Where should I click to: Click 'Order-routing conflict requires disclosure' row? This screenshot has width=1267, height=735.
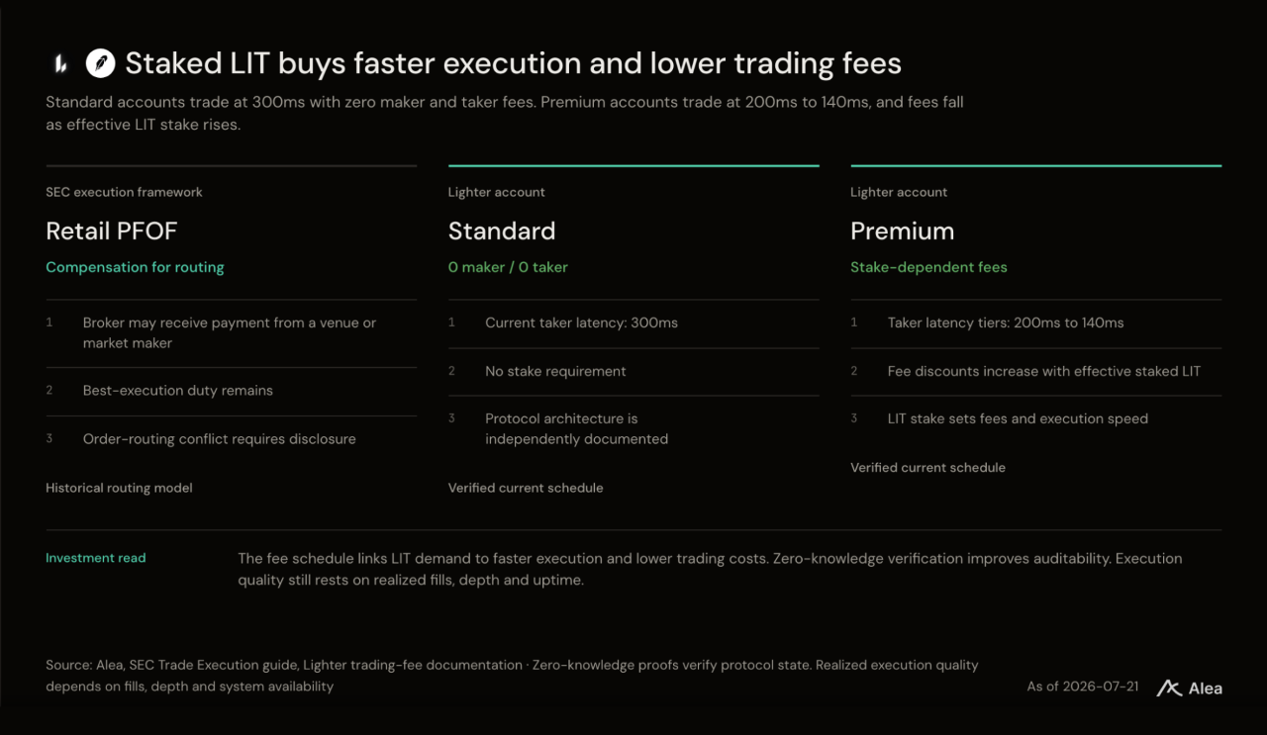click(231, 439)
